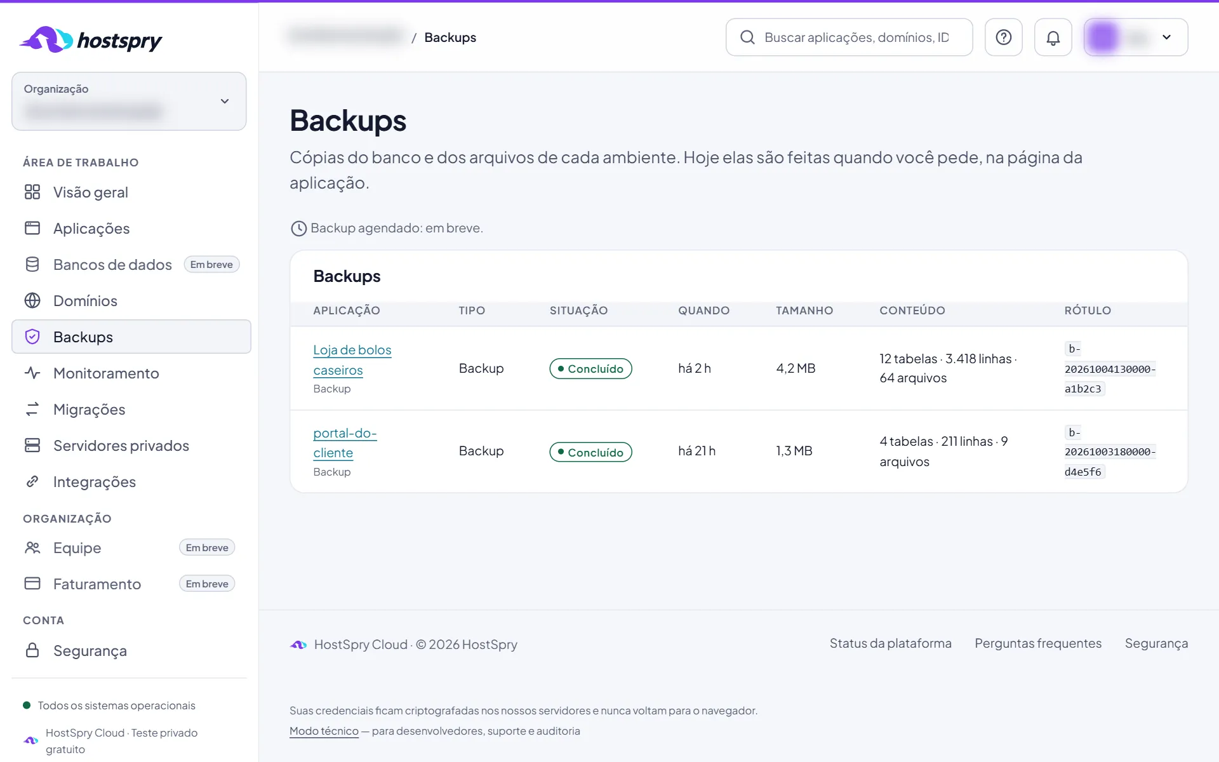The width and height of the screenshot is (1219, 762).
Task: Click the há 21 h time cell
Action: (x=696, y=451)
